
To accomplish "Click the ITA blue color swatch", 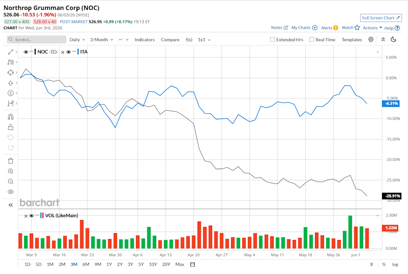I will tap(78, 52).
